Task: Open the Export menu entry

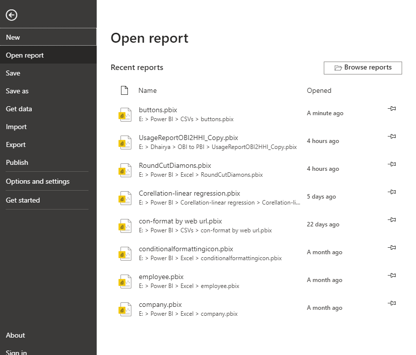Action: coord(16,144)
